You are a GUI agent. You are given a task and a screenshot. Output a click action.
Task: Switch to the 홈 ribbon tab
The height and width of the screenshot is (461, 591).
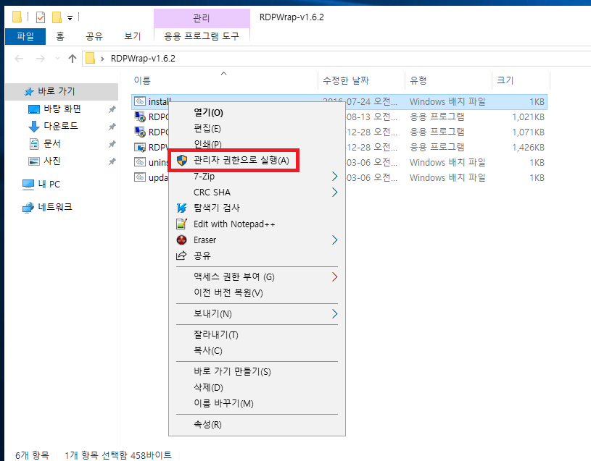pos(60,36)
